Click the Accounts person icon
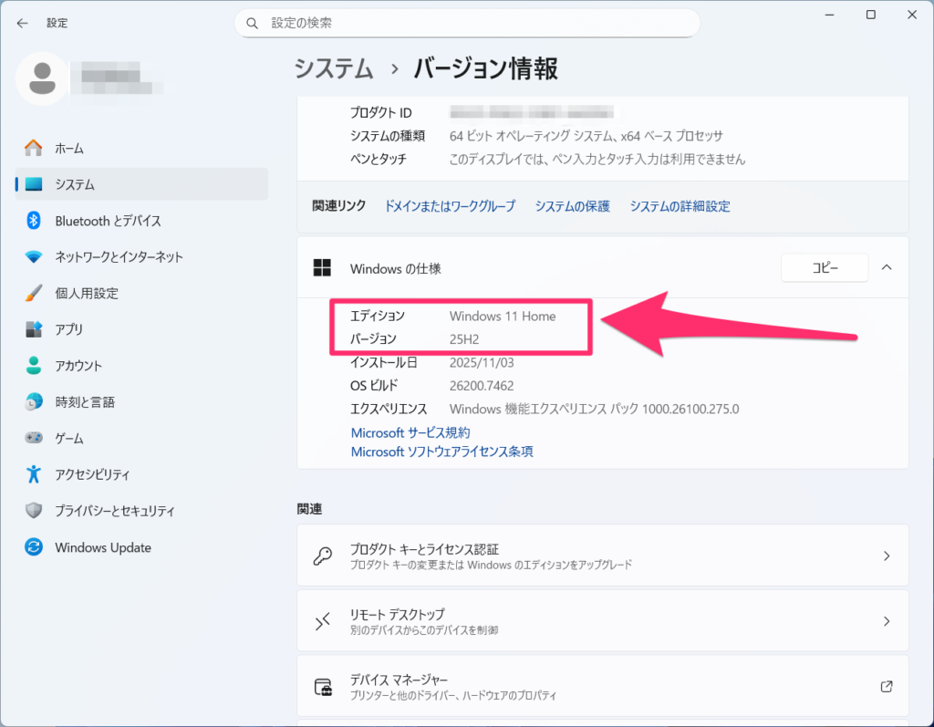The height and width of the screenshot is (727, 934). pos(34,366)
